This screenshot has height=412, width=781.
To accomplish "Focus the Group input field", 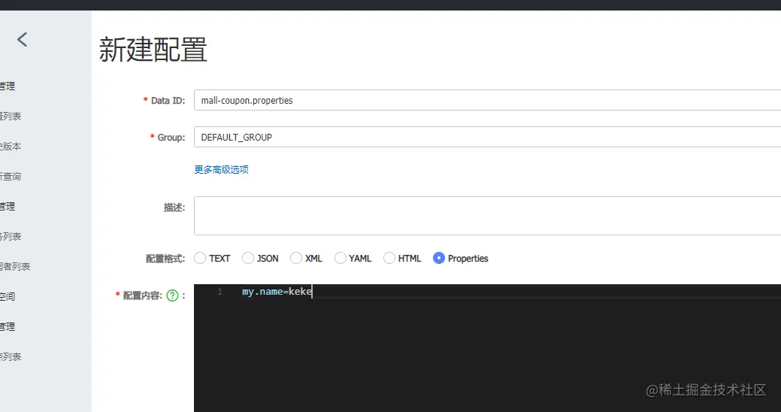I will [x=487, y=137].
